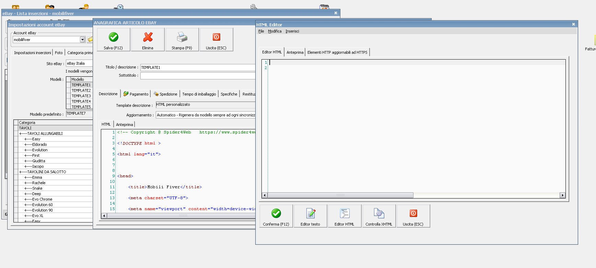Select the Evo Chrome category row
This screenshot has height=268, width=596.
tap(56, 199)
